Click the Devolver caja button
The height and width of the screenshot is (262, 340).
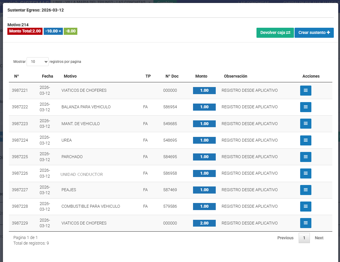[275, 33]
